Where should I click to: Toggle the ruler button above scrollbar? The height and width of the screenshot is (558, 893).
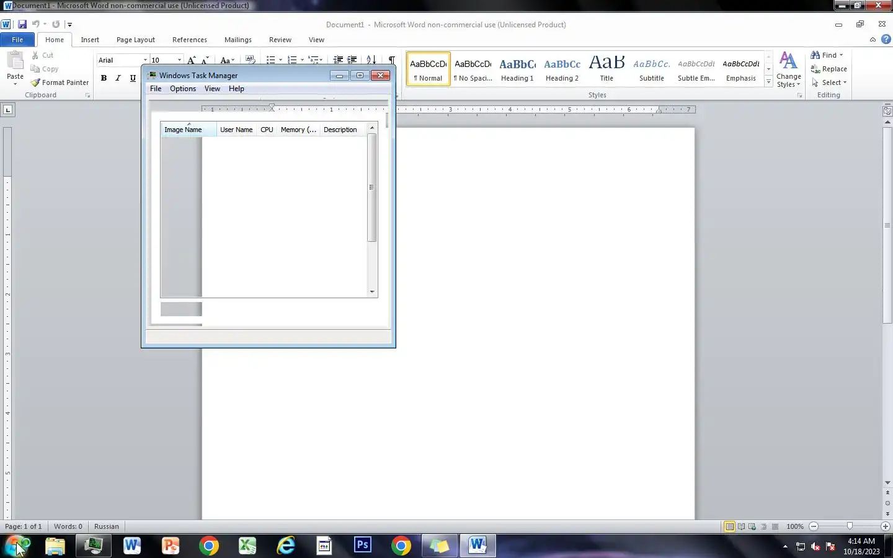click(x=887, y=111)
